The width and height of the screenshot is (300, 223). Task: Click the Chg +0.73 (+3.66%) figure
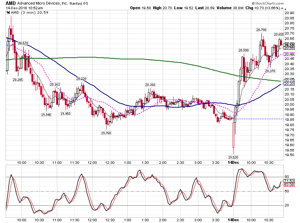[263, 8]
